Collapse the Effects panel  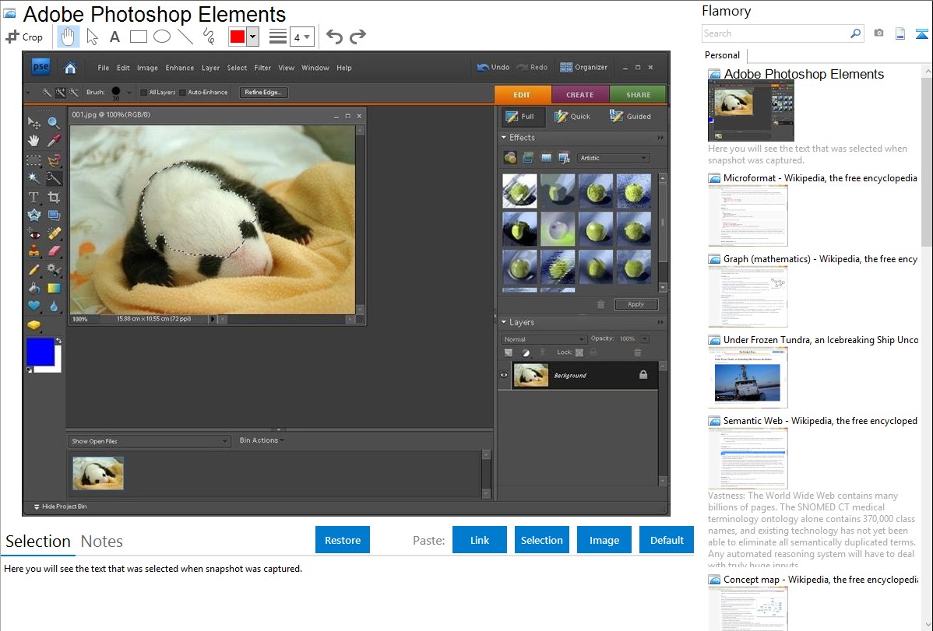[x=504, y=138]
